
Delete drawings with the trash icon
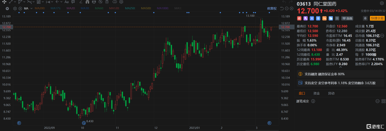tap(107, 2)
